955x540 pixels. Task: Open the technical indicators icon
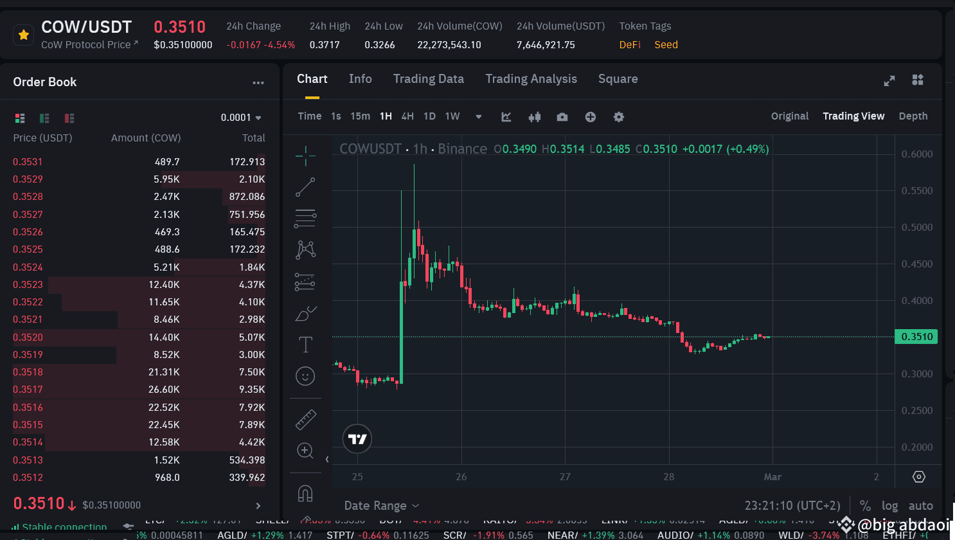[506, 116]
